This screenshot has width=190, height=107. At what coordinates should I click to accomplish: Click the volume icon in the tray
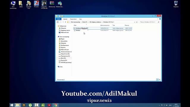167,105
